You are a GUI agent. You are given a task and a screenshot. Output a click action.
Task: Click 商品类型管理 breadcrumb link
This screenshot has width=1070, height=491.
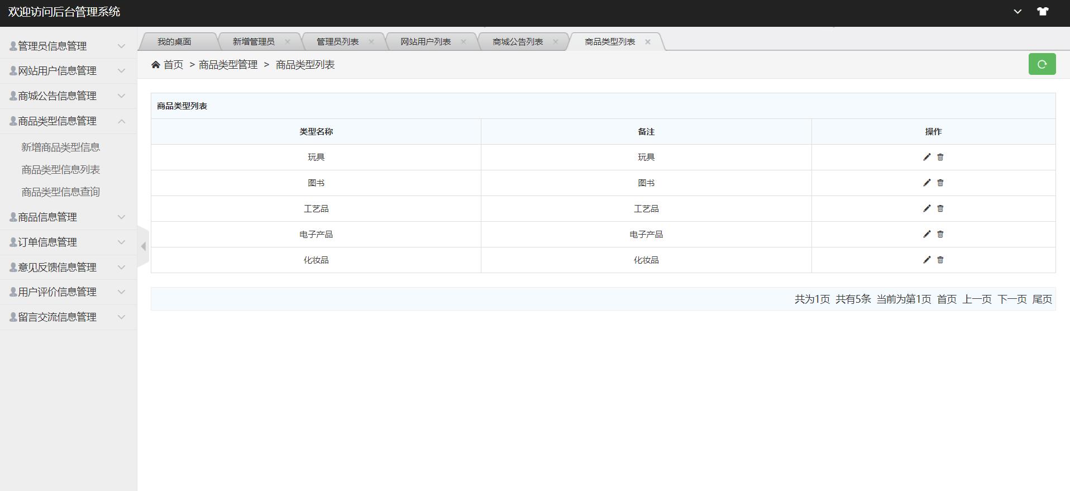point(228,65)
